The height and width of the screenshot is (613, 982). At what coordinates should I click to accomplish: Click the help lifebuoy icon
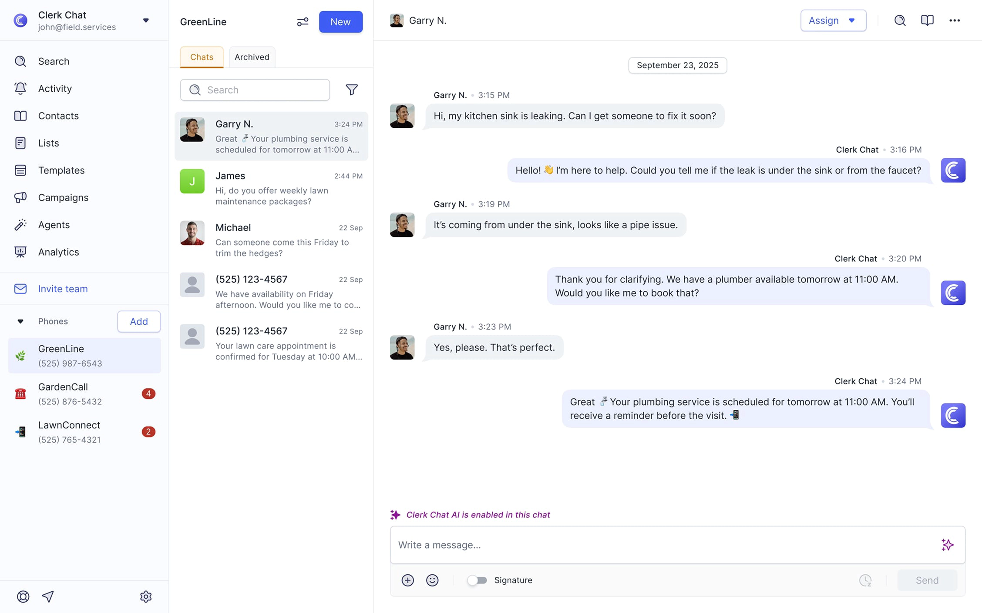point(23,596)
